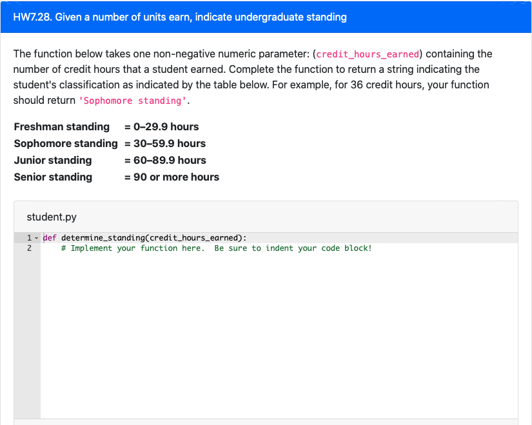Click inside the code editing area
The height and width of the screenshot is (425, 532).
point(258,322)
